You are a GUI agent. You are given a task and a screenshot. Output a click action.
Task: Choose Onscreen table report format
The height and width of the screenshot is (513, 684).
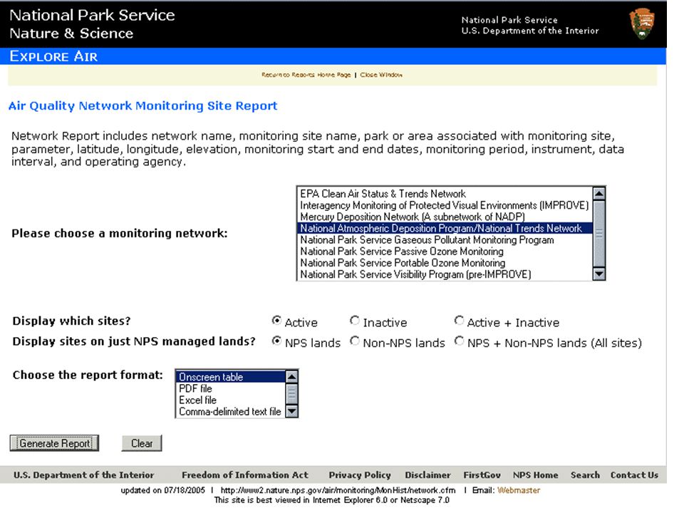click(230, 377)
